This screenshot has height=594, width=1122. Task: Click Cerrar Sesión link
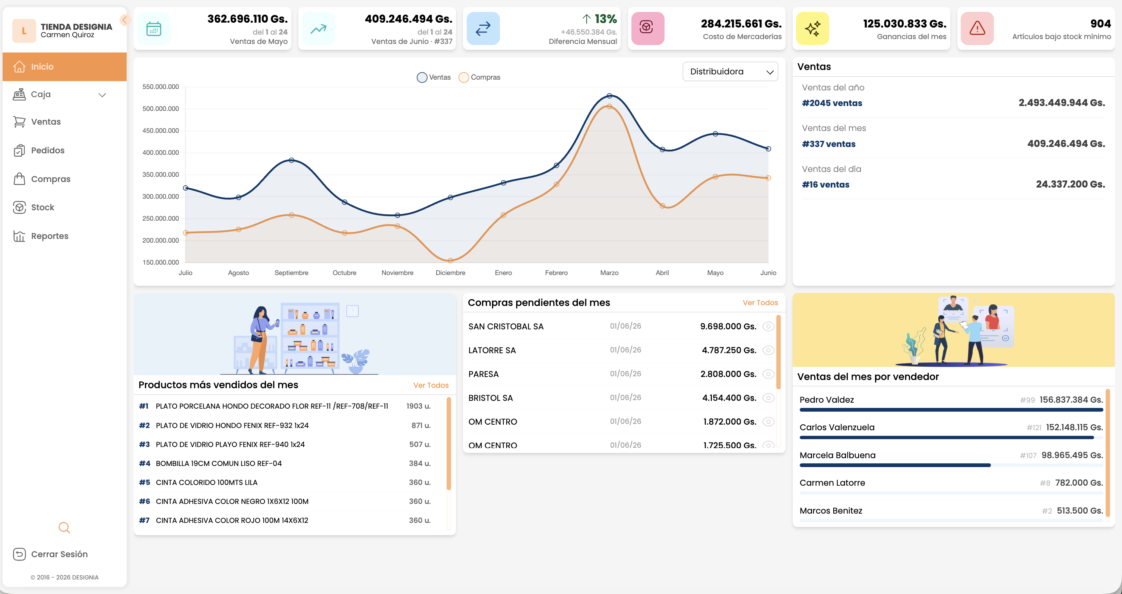59,554
